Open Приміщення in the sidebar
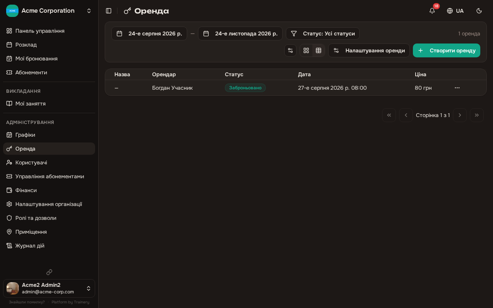The image size is (493, 308). (49, 232)
